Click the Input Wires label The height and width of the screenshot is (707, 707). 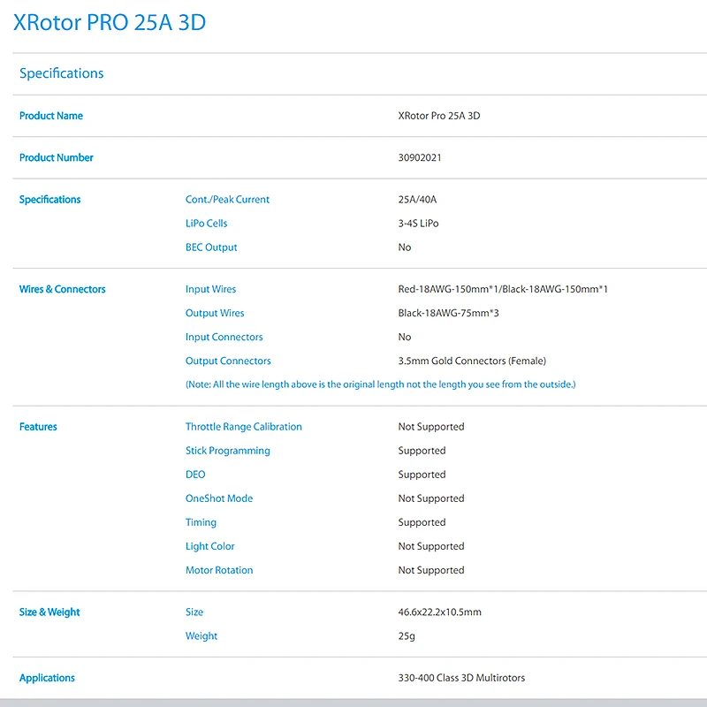[x=210, y=290]
